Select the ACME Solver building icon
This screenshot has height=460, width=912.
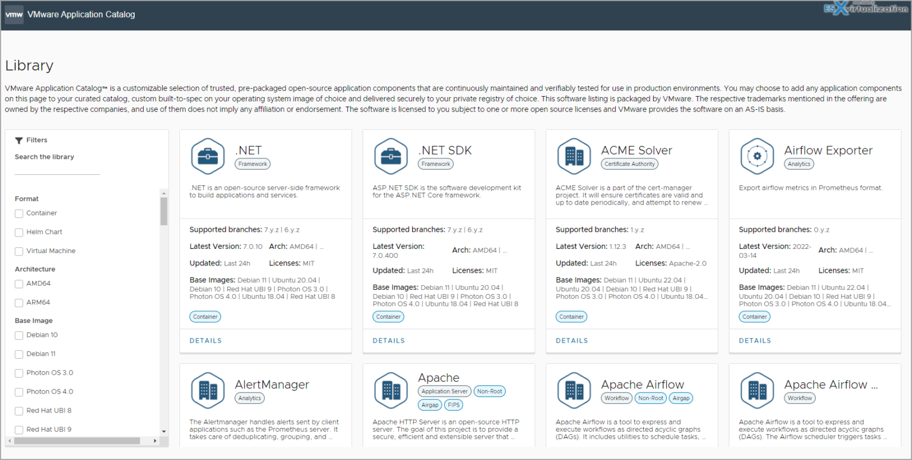click(x=574, y=156)
